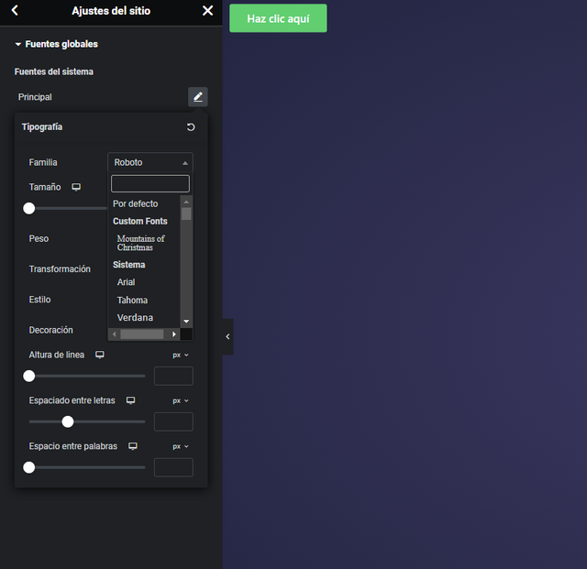Open the px unit dropdown for Altura de línea
This screenshot has width=587, height=569.
181,355
